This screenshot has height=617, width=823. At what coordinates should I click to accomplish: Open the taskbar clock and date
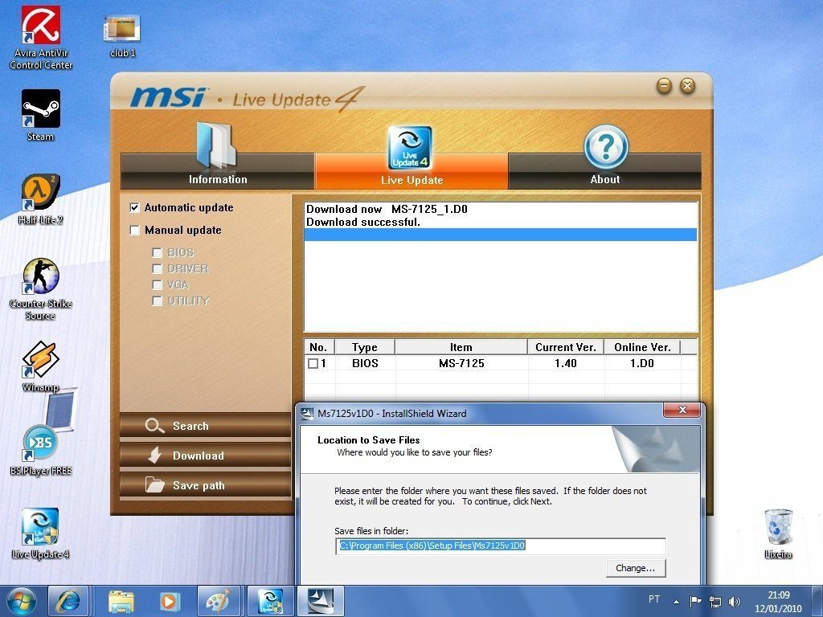point(778,602)
